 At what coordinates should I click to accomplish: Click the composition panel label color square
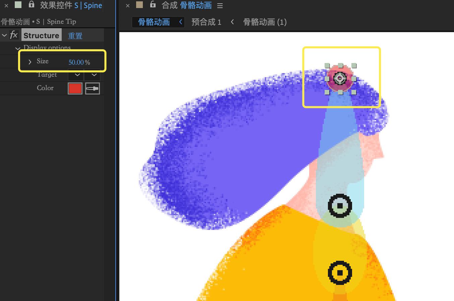click(x=139, y=5)
